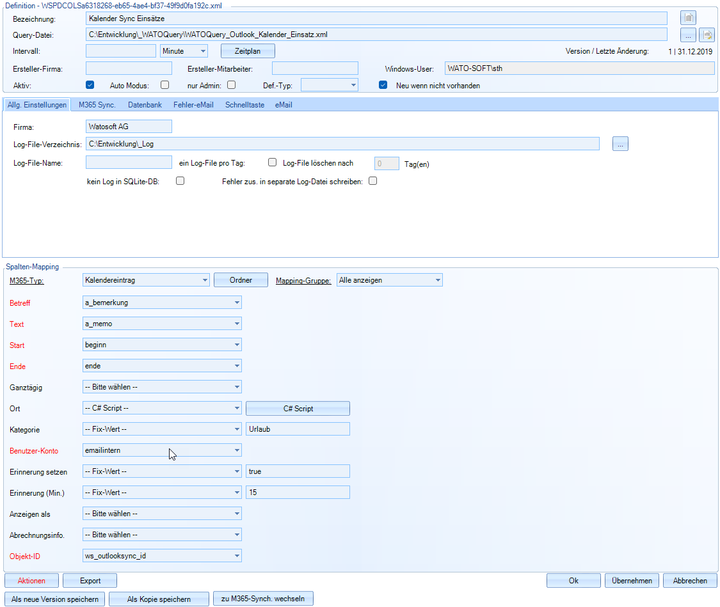Screen dimensions: 720x607
Task: Browse for Query-Datei with ellipsis button
Action: tap(688, 35)
